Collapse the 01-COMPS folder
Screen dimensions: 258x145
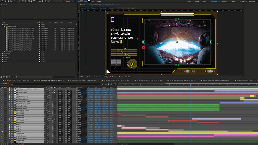pos(1,24)
